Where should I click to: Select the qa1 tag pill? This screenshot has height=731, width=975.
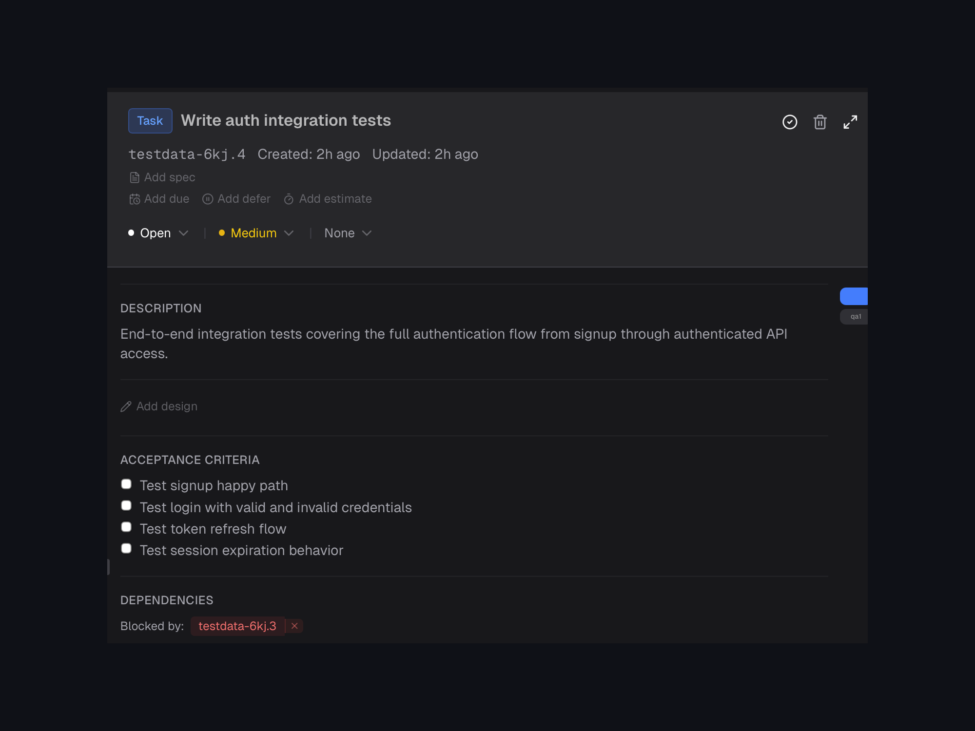click(x=855, y=316)
